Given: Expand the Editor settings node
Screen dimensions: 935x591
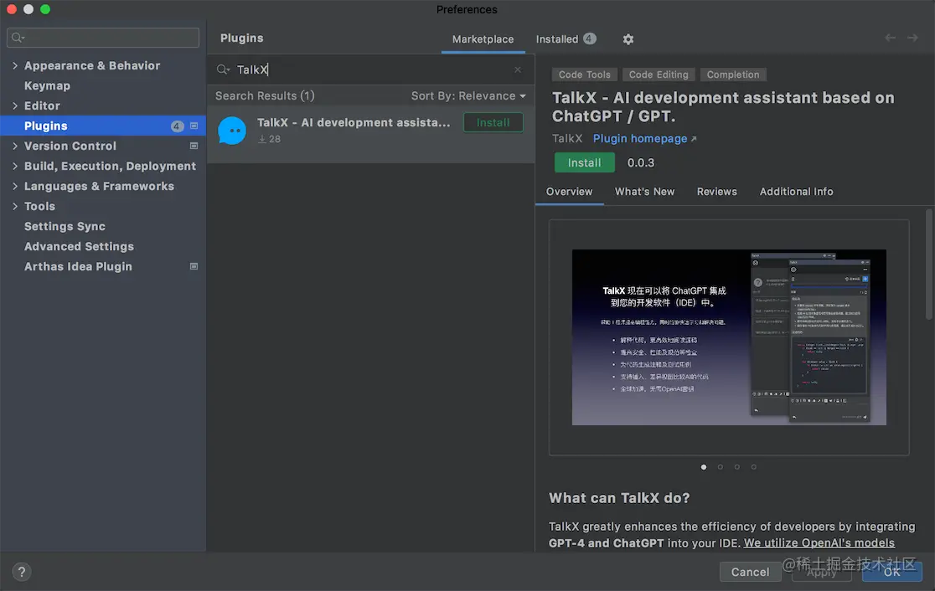Looking at the screenshot, I should 15,105.
